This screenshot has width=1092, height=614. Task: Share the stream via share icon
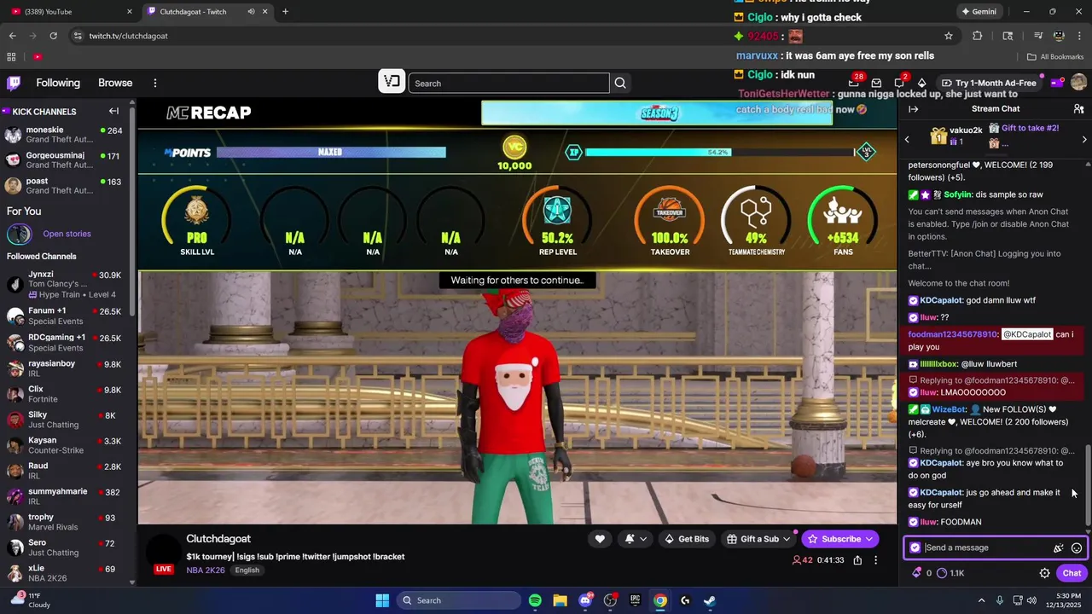click(857, 560)
